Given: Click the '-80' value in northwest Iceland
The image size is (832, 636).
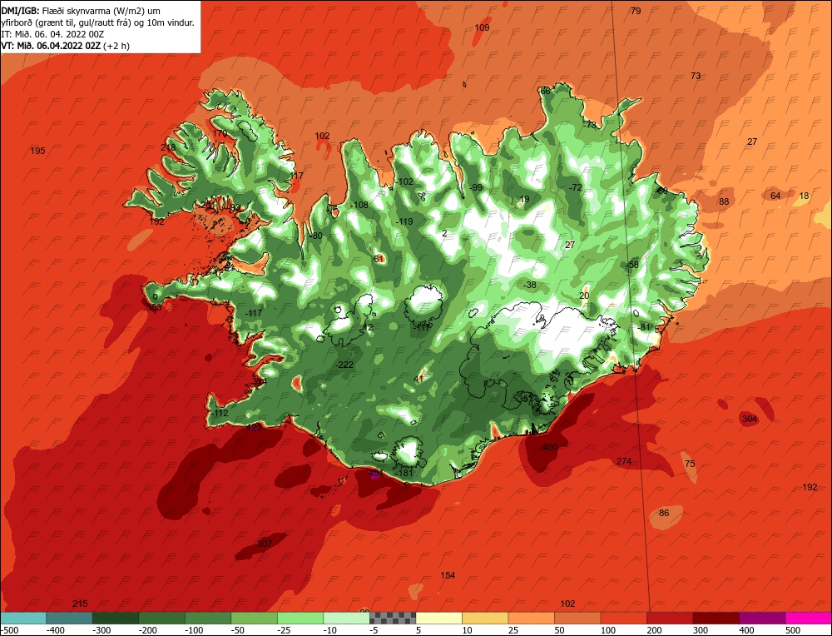Looking at the screenshot, I should coord(315,236).
